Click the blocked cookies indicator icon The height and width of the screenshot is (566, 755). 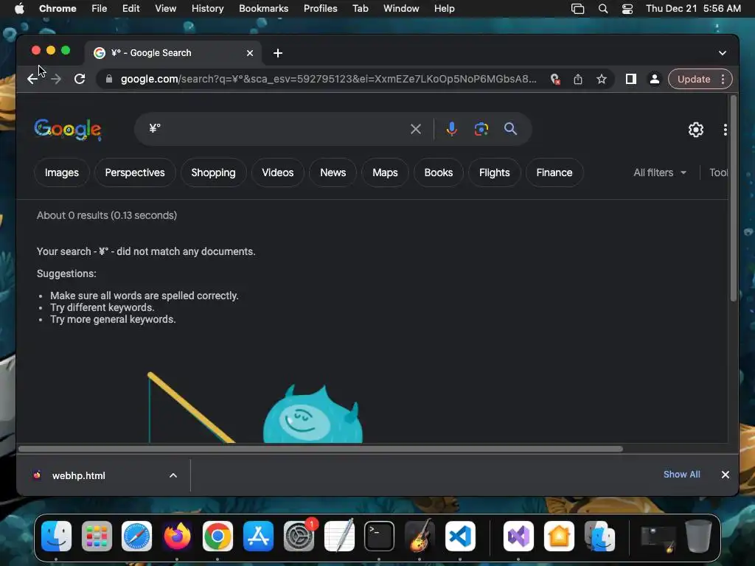554,79
